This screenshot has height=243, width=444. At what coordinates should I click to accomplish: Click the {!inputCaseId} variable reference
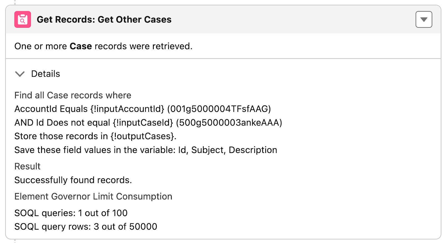click(143, 122)
